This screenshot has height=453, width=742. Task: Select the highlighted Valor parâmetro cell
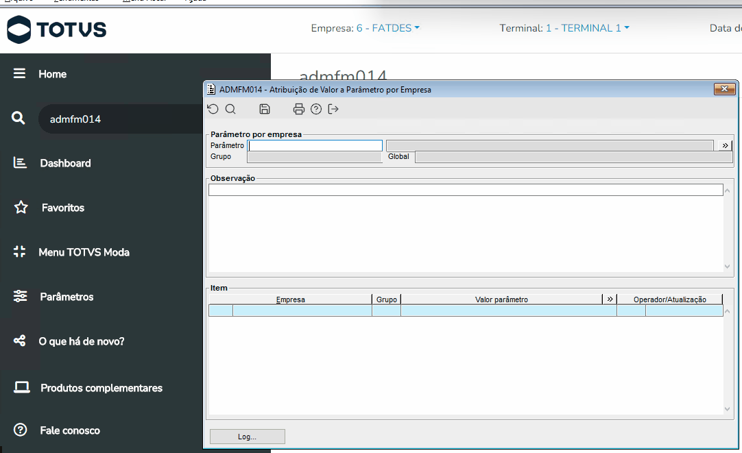pos(509,310)
